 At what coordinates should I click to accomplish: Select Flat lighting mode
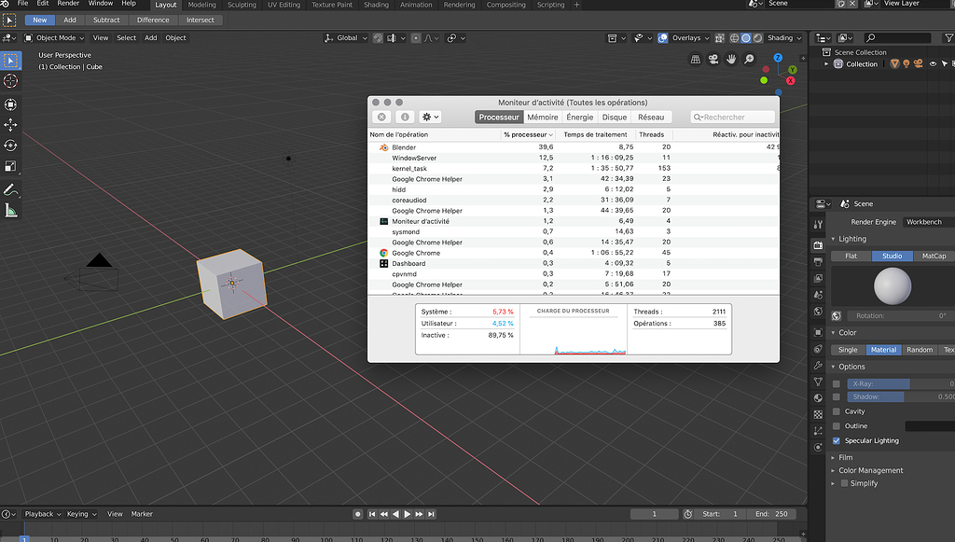[x=850, y=255]
